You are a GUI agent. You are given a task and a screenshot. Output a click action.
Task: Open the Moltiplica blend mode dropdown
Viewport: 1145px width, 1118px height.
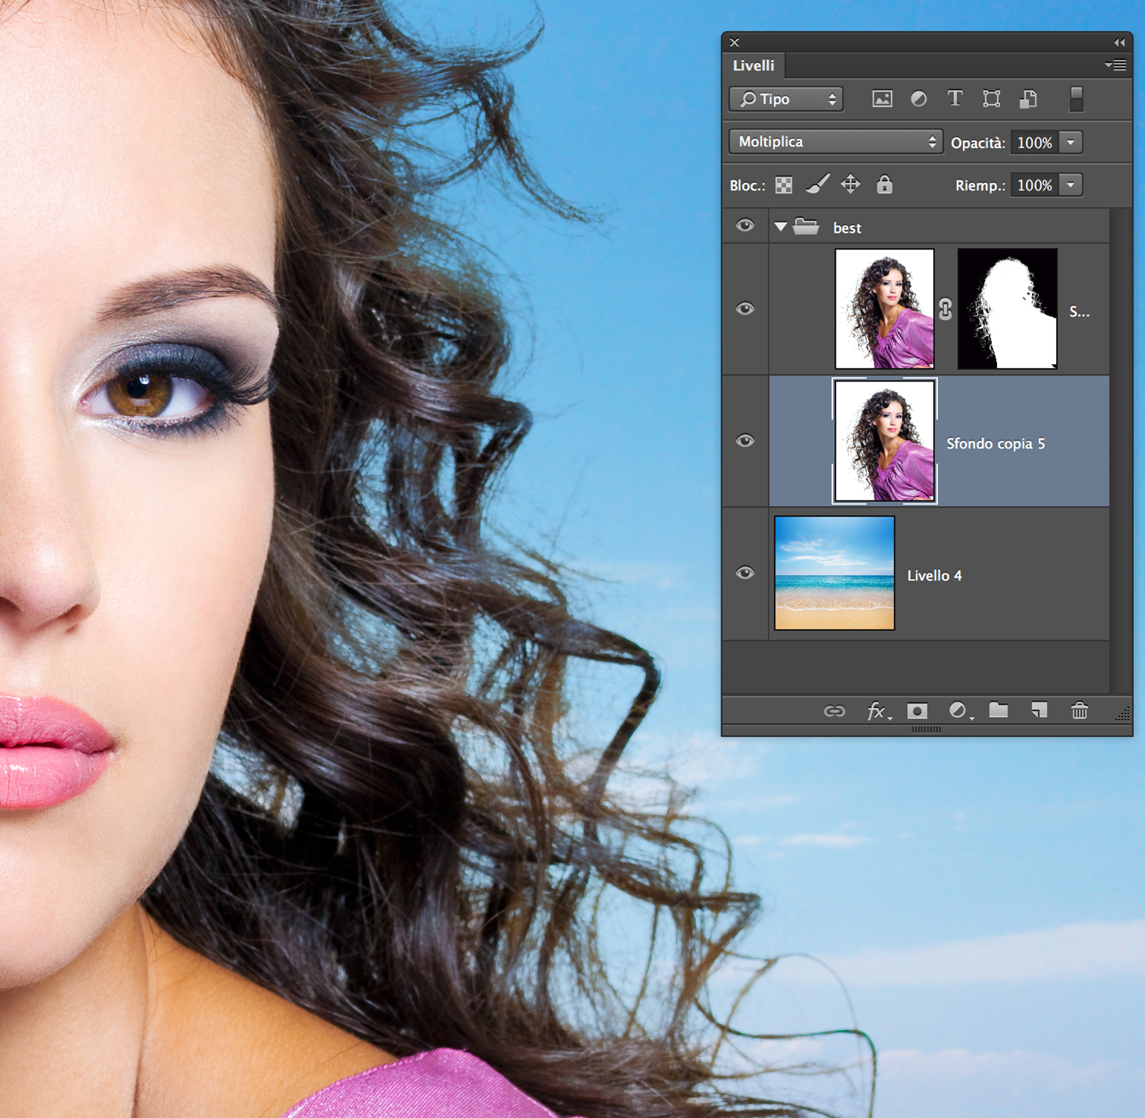(x=836, y=142)
